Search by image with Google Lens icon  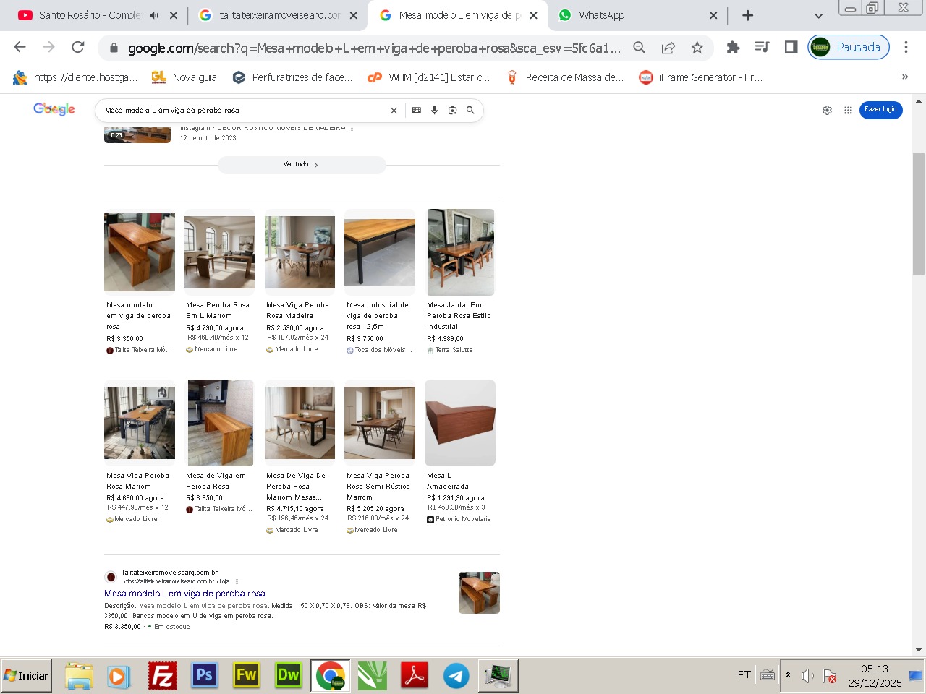(x=452, y=111)
